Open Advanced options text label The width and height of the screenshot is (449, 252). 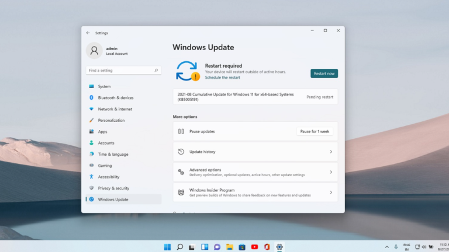click(x=205, y=170)
